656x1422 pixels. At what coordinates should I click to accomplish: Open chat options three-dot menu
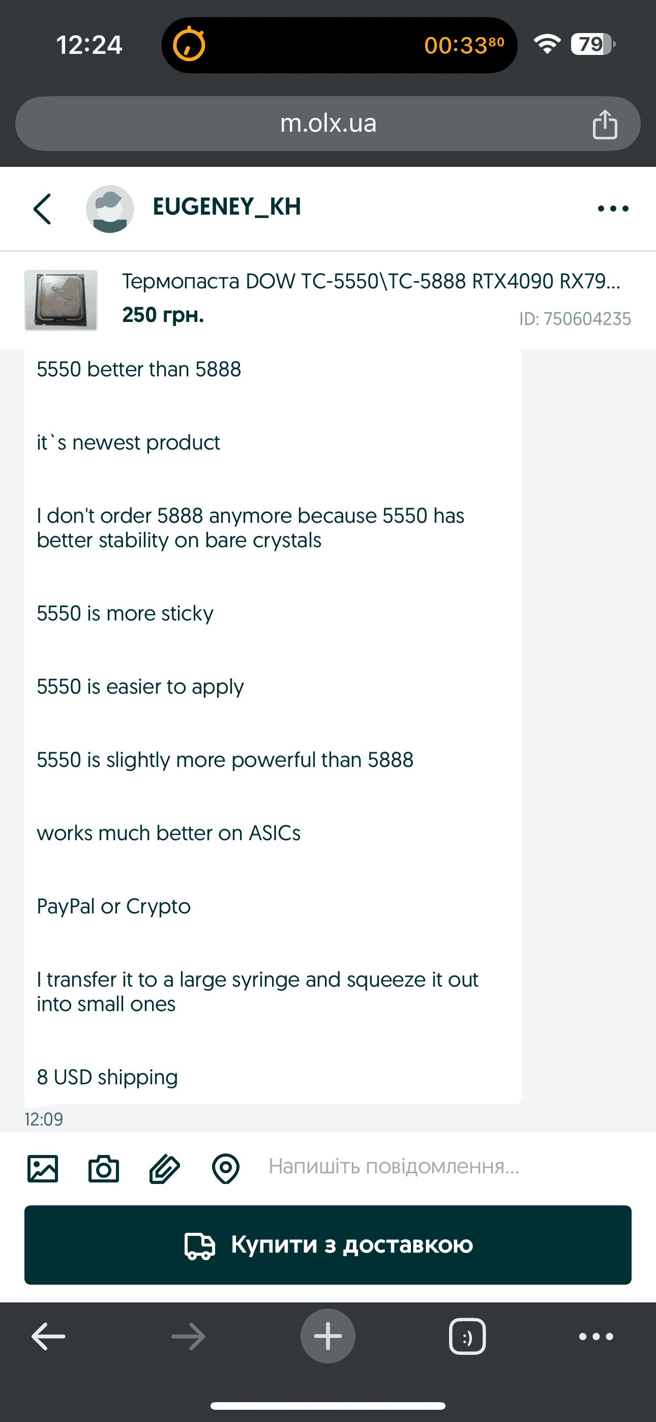613,209
